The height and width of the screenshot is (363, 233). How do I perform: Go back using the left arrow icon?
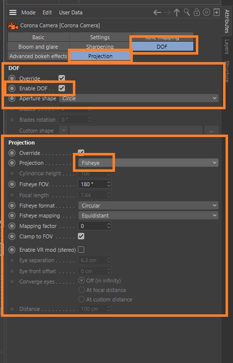pos(157,12)
